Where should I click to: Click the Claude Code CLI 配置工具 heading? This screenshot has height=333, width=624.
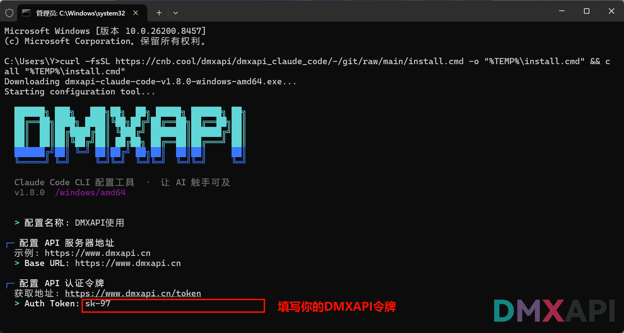pyautogui.click(x=74, y=182)
